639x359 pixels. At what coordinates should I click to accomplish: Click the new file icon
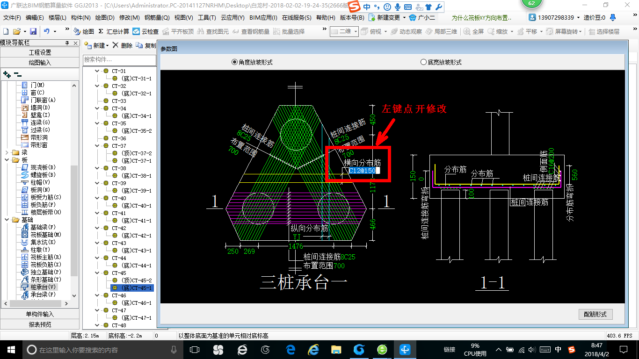(6, 32)
